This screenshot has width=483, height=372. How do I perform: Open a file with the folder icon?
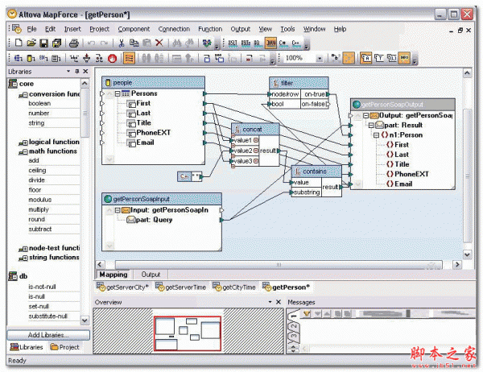pyautogui.click(x=31, y=43)
